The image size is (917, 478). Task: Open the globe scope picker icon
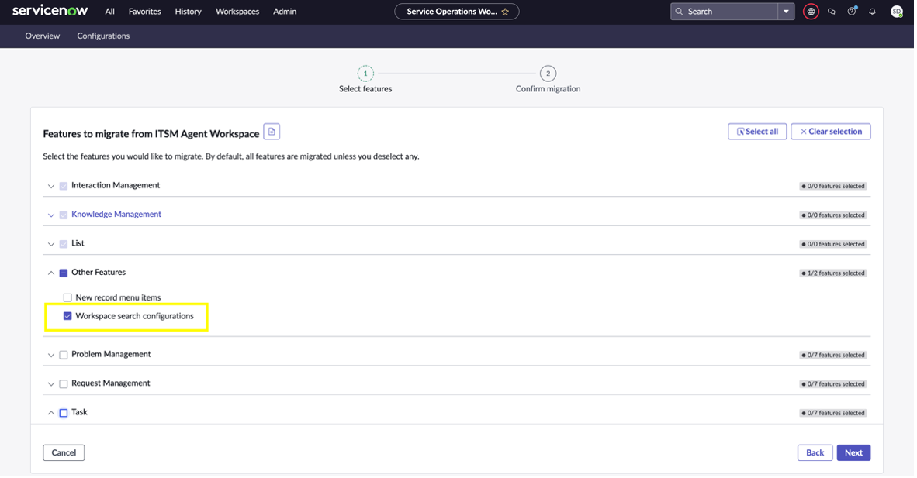tap(811, 12)
